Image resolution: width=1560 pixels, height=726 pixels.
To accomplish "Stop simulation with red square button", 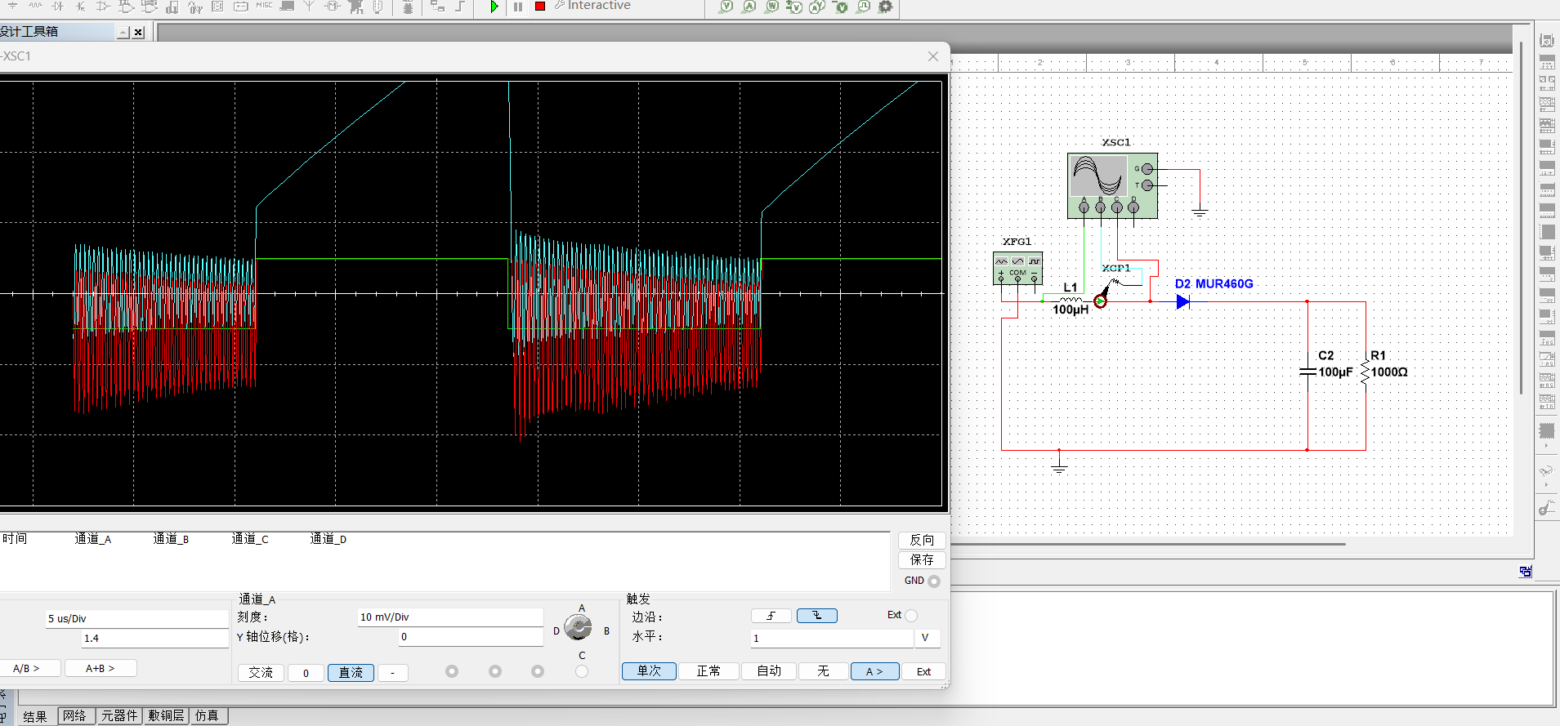I will pos(540,6).
